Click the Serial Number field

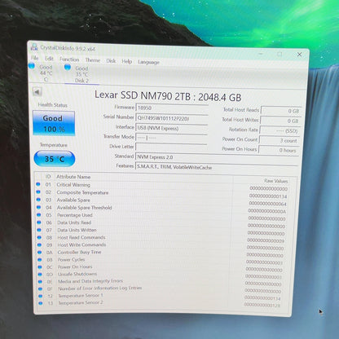pyautogui.click(x=172, y=118)
